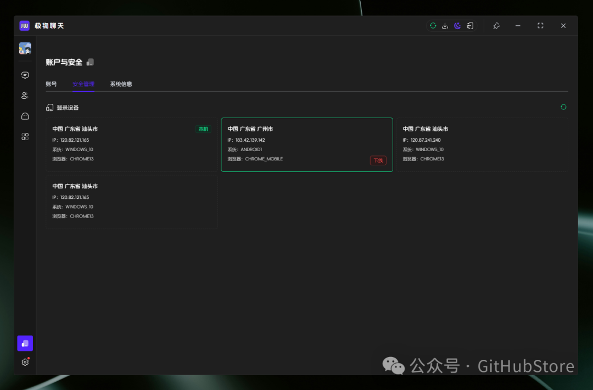This screenshot has height=390, width=593.
Task: Close the 极物聊天 window
Action: coord(563,26)
